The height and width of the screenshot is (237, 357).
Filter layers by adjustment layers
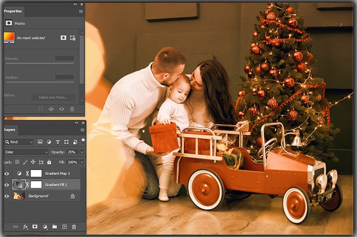tap(49, 142)
